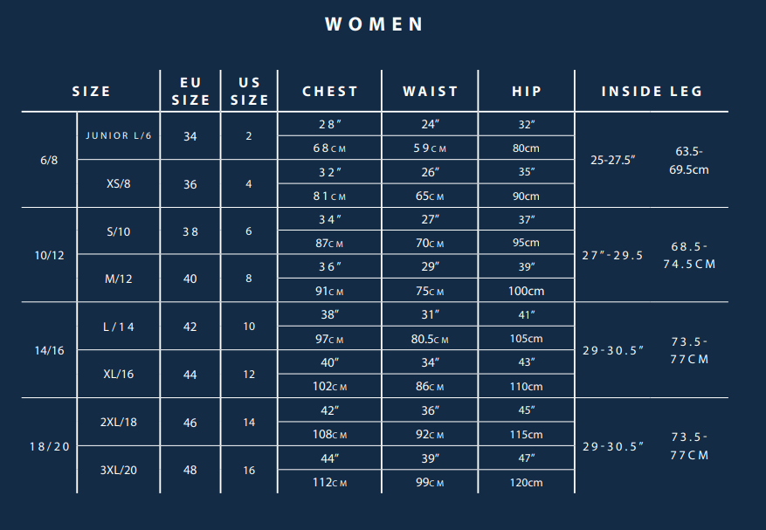This screenshot has height=530, width=766.
Task: Click the CHEST column header
Action: tap(330, 92)
